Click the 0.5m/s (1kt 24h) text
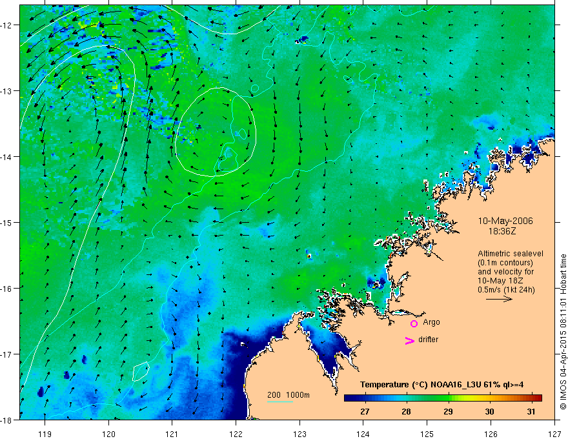The width and height of the screenshot is (568, 439). (x=506, y=290)
